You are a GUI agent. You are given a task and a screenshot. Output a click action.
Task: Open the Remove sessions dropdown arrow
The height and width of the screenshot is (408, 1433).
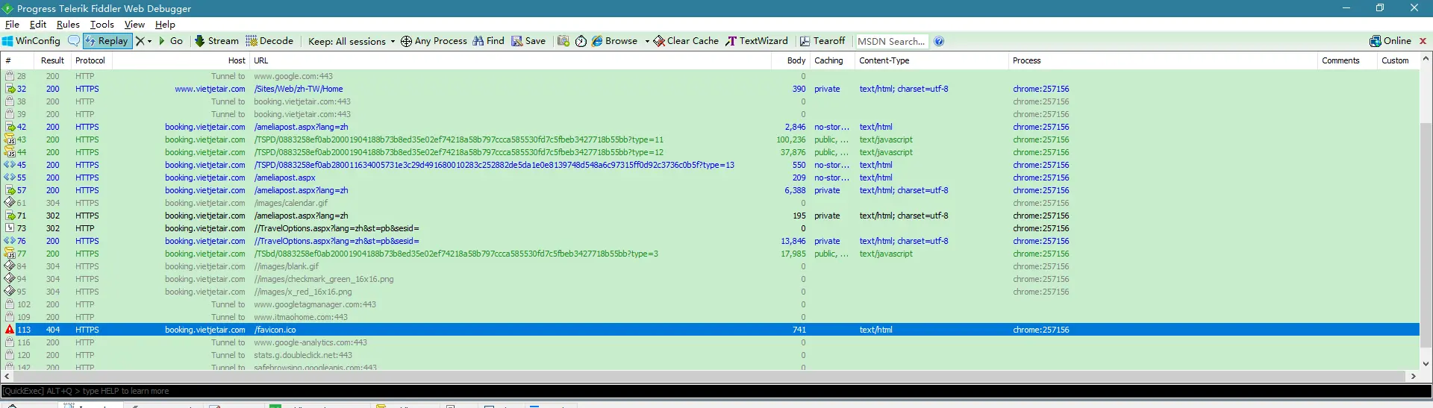point(149,41)
